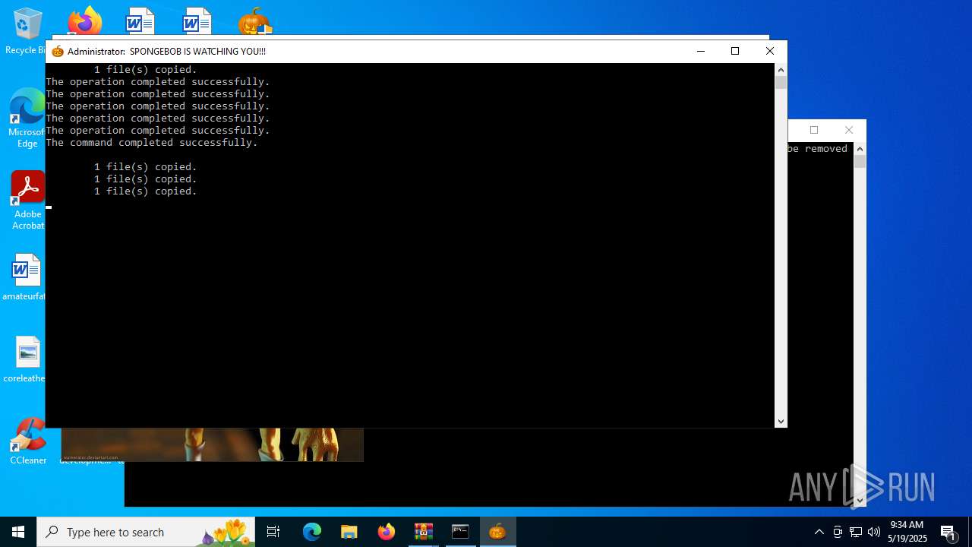Switch to the command prompt taskbar item
Viewport: 972px width, 547px height.
point(460,532)
